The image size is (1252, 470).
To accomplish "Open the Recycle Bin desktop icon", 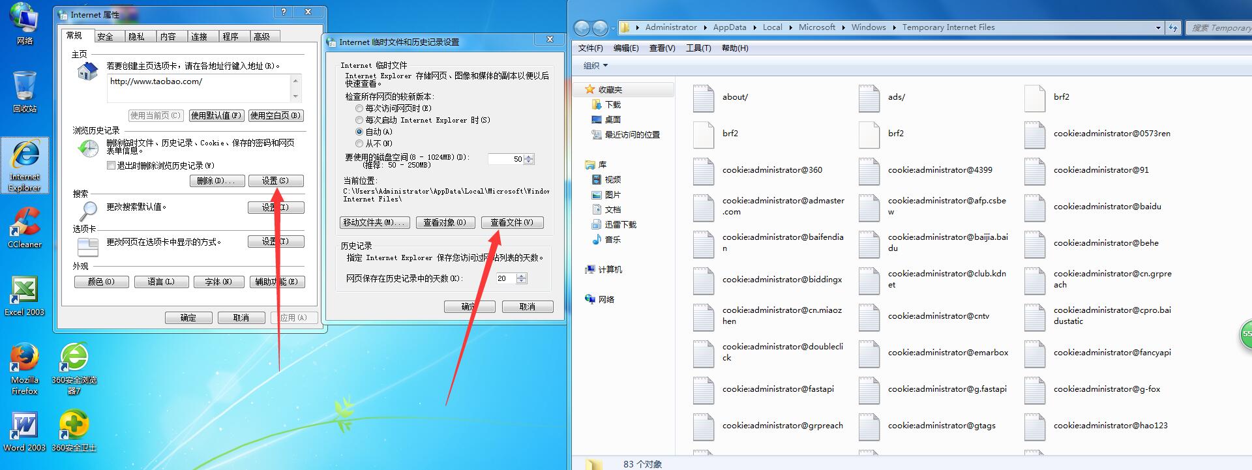I will click(x=25, y=91).
